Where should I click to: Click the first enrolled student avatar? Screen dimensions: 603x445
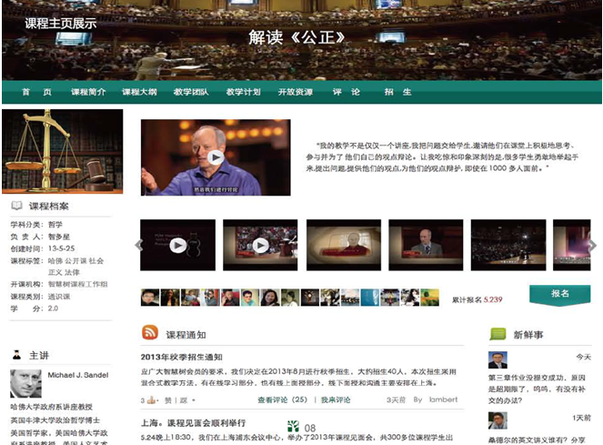click(x=150, y=298)
